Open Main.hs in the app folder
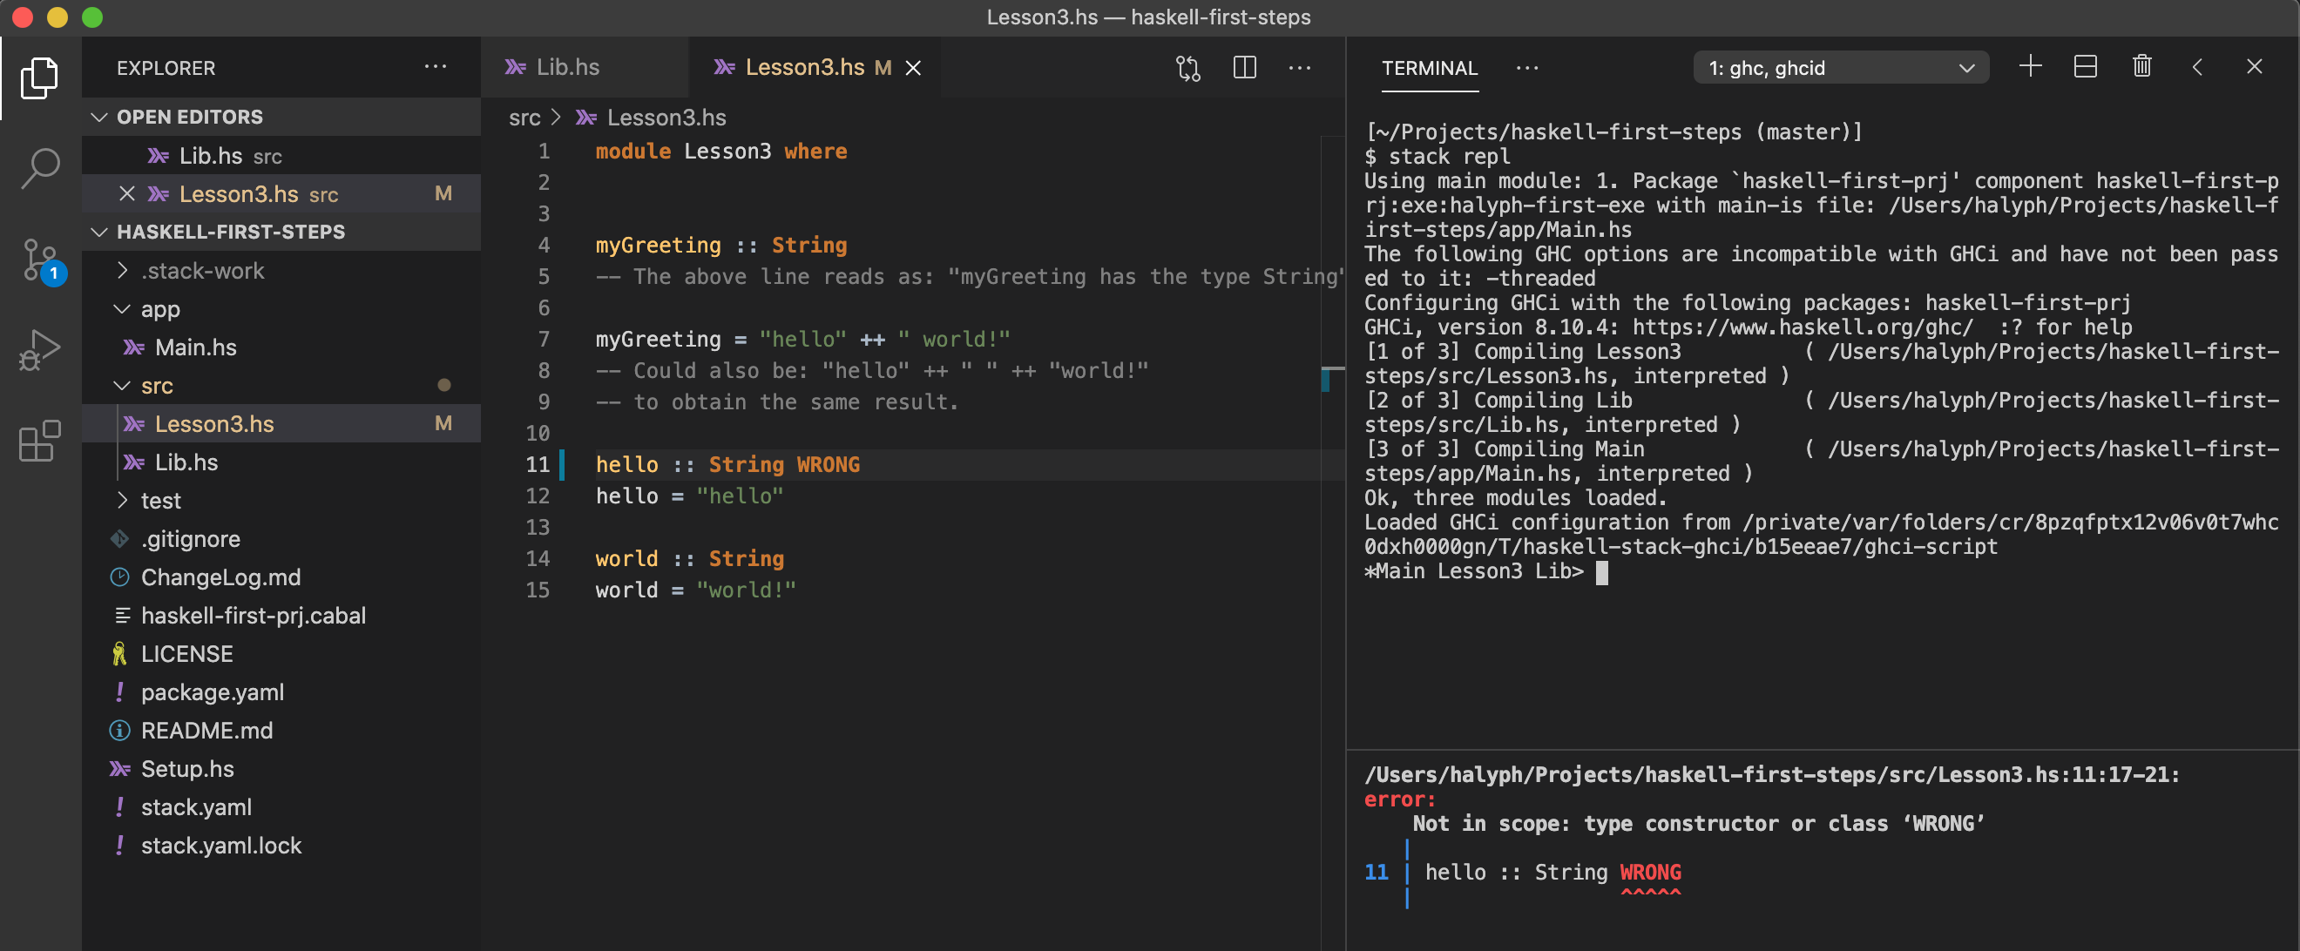Image resolution: width=2300 pixels, height=951 pixels. (x=281, y=347)
